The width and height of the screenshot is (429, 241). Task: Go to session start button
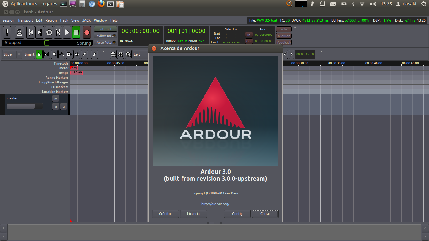pos(30,32)
